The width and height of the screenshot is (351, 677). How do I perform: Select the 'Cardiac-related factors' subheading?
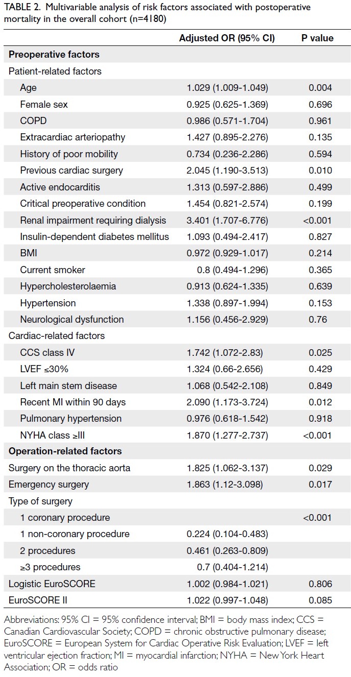pos(57,336)
